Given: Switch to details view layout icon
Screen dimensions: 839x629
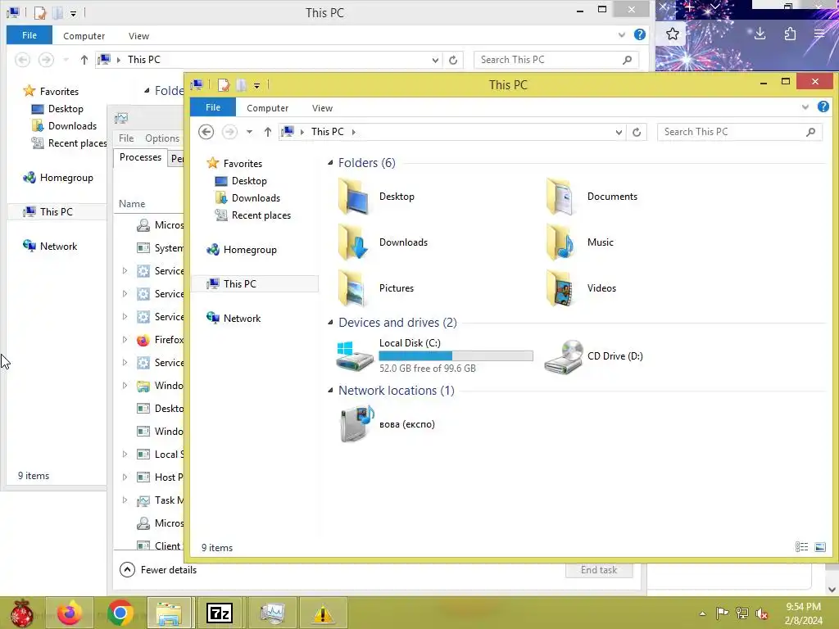Looking at the screenshot, I should click(801, 546).
